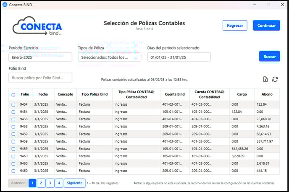Open the Tipos de Póliza dropdown
This screenshot has height=192, width=289.
pos(110,57)
